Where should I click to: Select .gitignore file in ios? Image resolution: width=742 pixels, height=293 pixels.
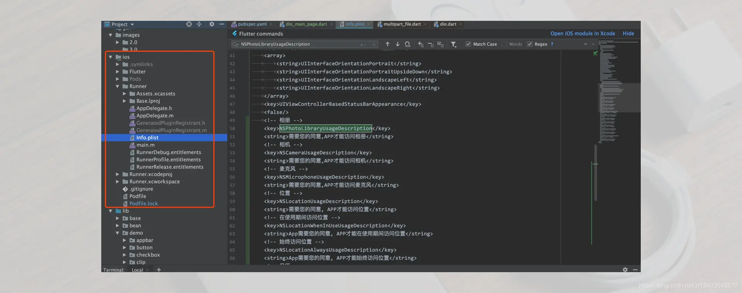pos(141,189)
